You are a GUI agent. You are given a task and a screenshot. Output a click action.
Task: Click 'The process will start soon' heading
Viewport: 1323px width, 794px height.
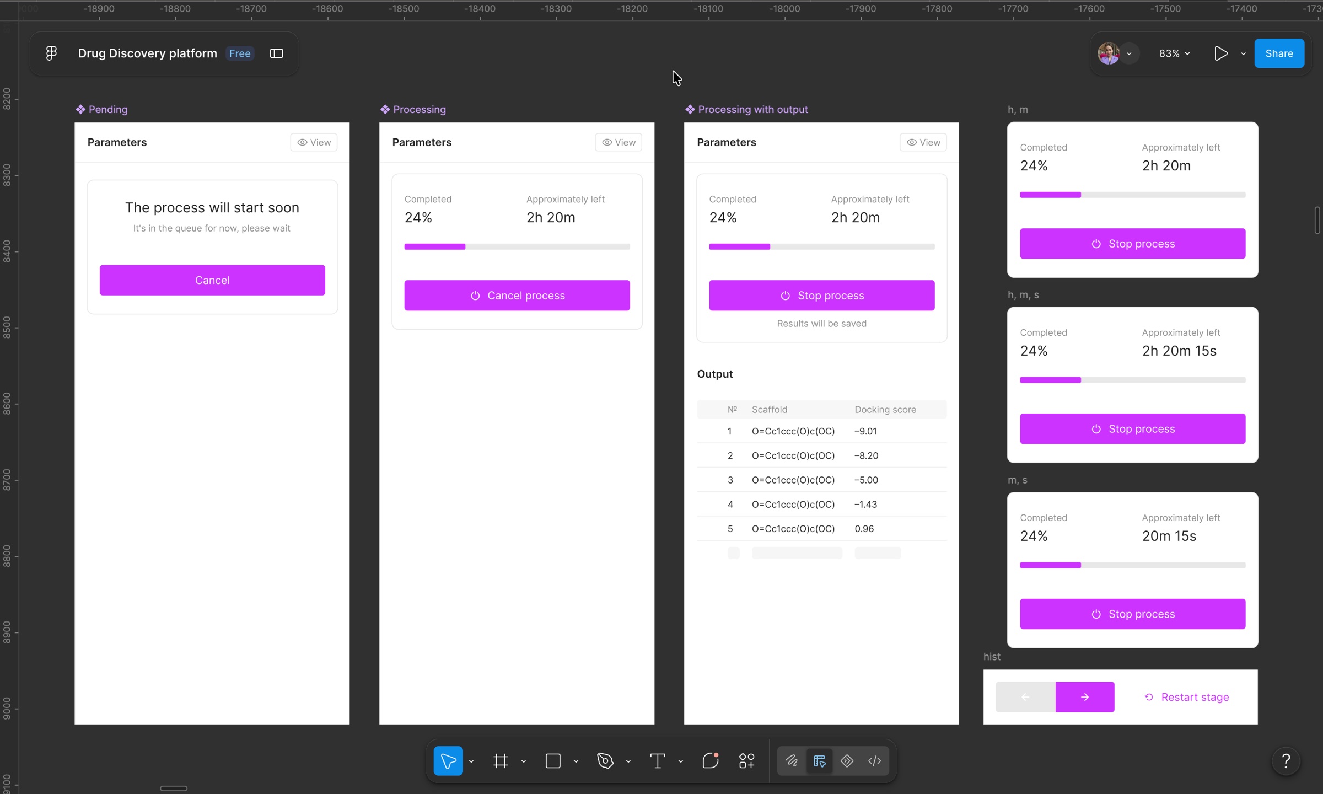coord(212,207)
